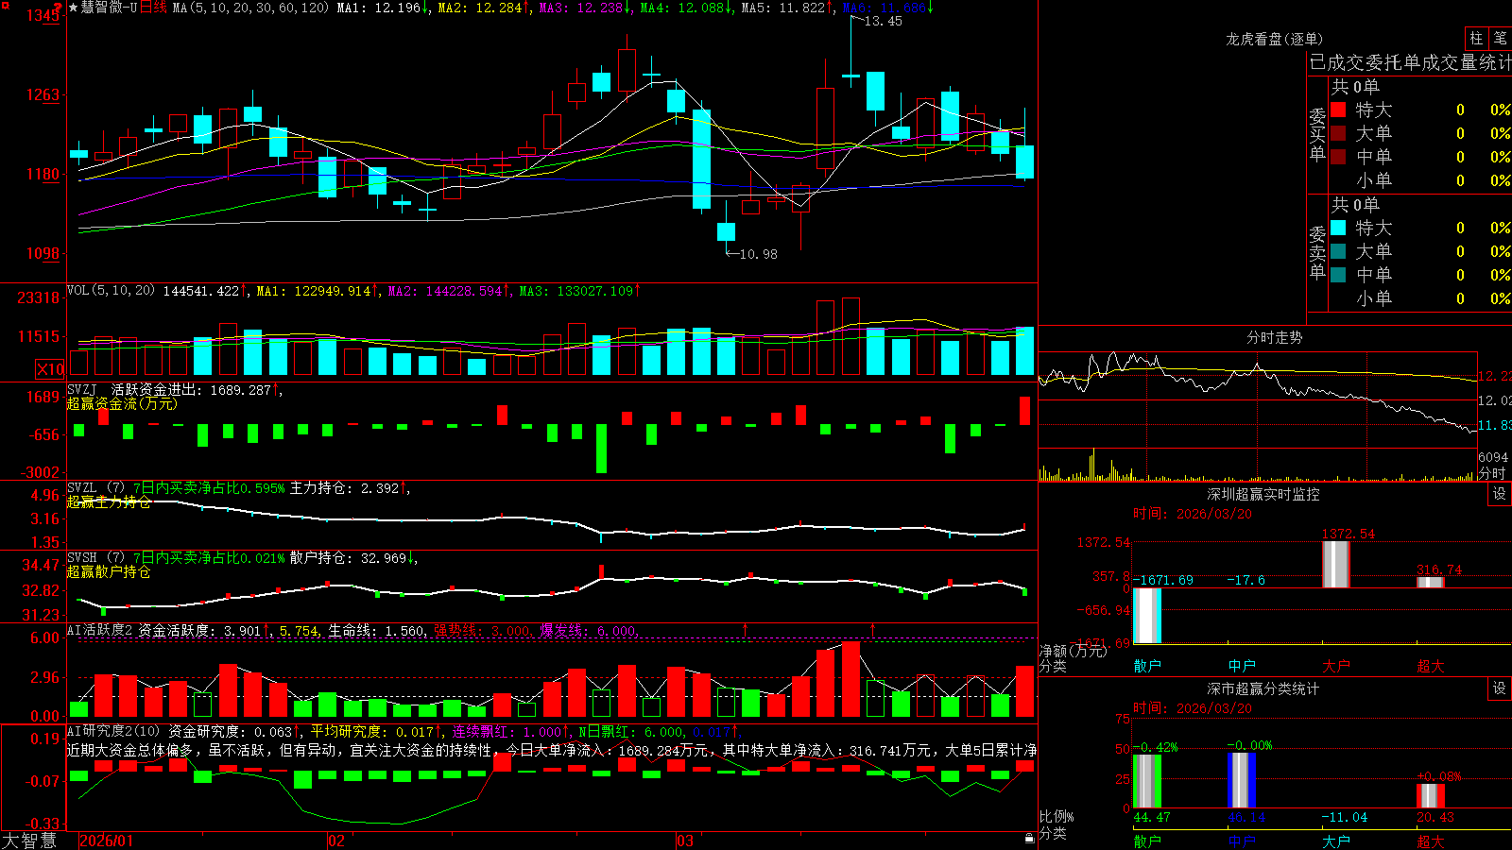Click the cyan 特大 sell-order swatch
Viewport: 1512px width, 850px height.
click(x=1338, y=228)
